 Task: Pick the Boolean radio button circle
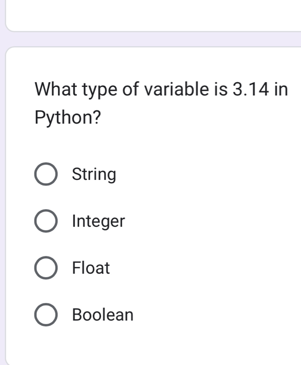[x=47, y=314]
